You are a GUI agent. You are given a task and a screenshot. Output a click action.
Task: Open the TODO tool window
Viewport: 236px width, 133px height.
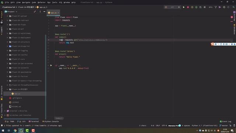pyautogui.click(x=10, y=122)
